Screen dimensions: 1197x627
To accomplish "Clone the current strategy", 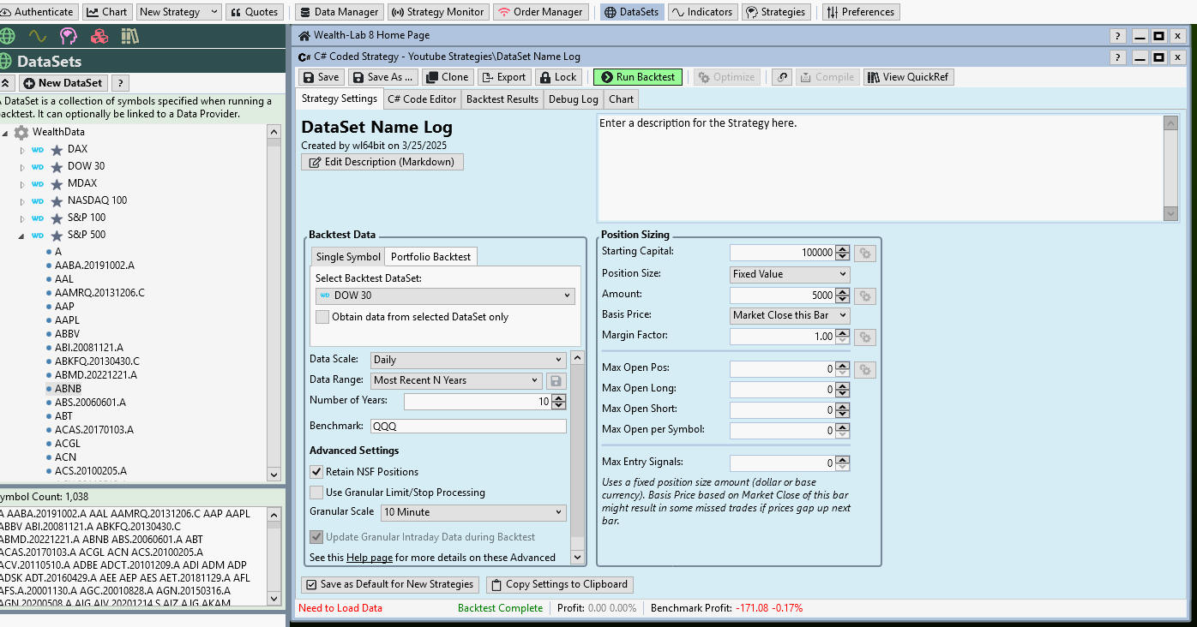I will point(448,77).
